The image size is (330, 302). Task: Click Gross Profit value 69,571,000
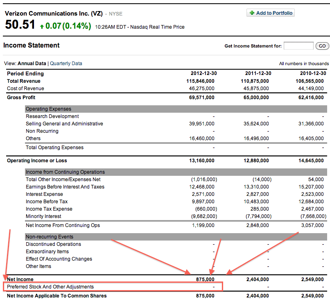(201, 98)
